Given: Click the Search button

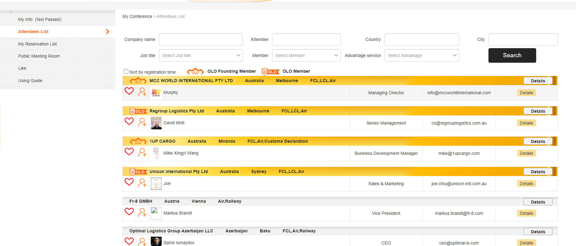Looking at the screenshot, I should click(512, 55).
